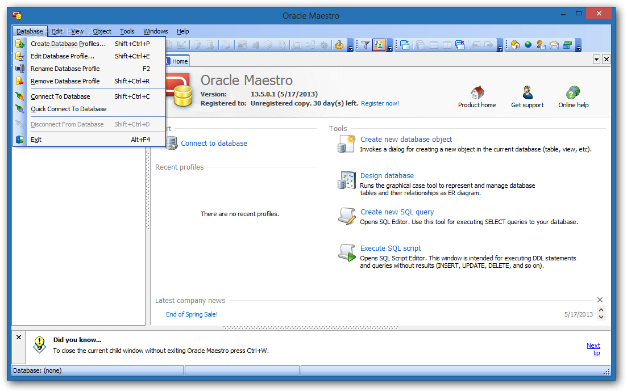Click the Create Database Profiles menu icon
The height and width of the screenshot is (392, 627).
19,44
